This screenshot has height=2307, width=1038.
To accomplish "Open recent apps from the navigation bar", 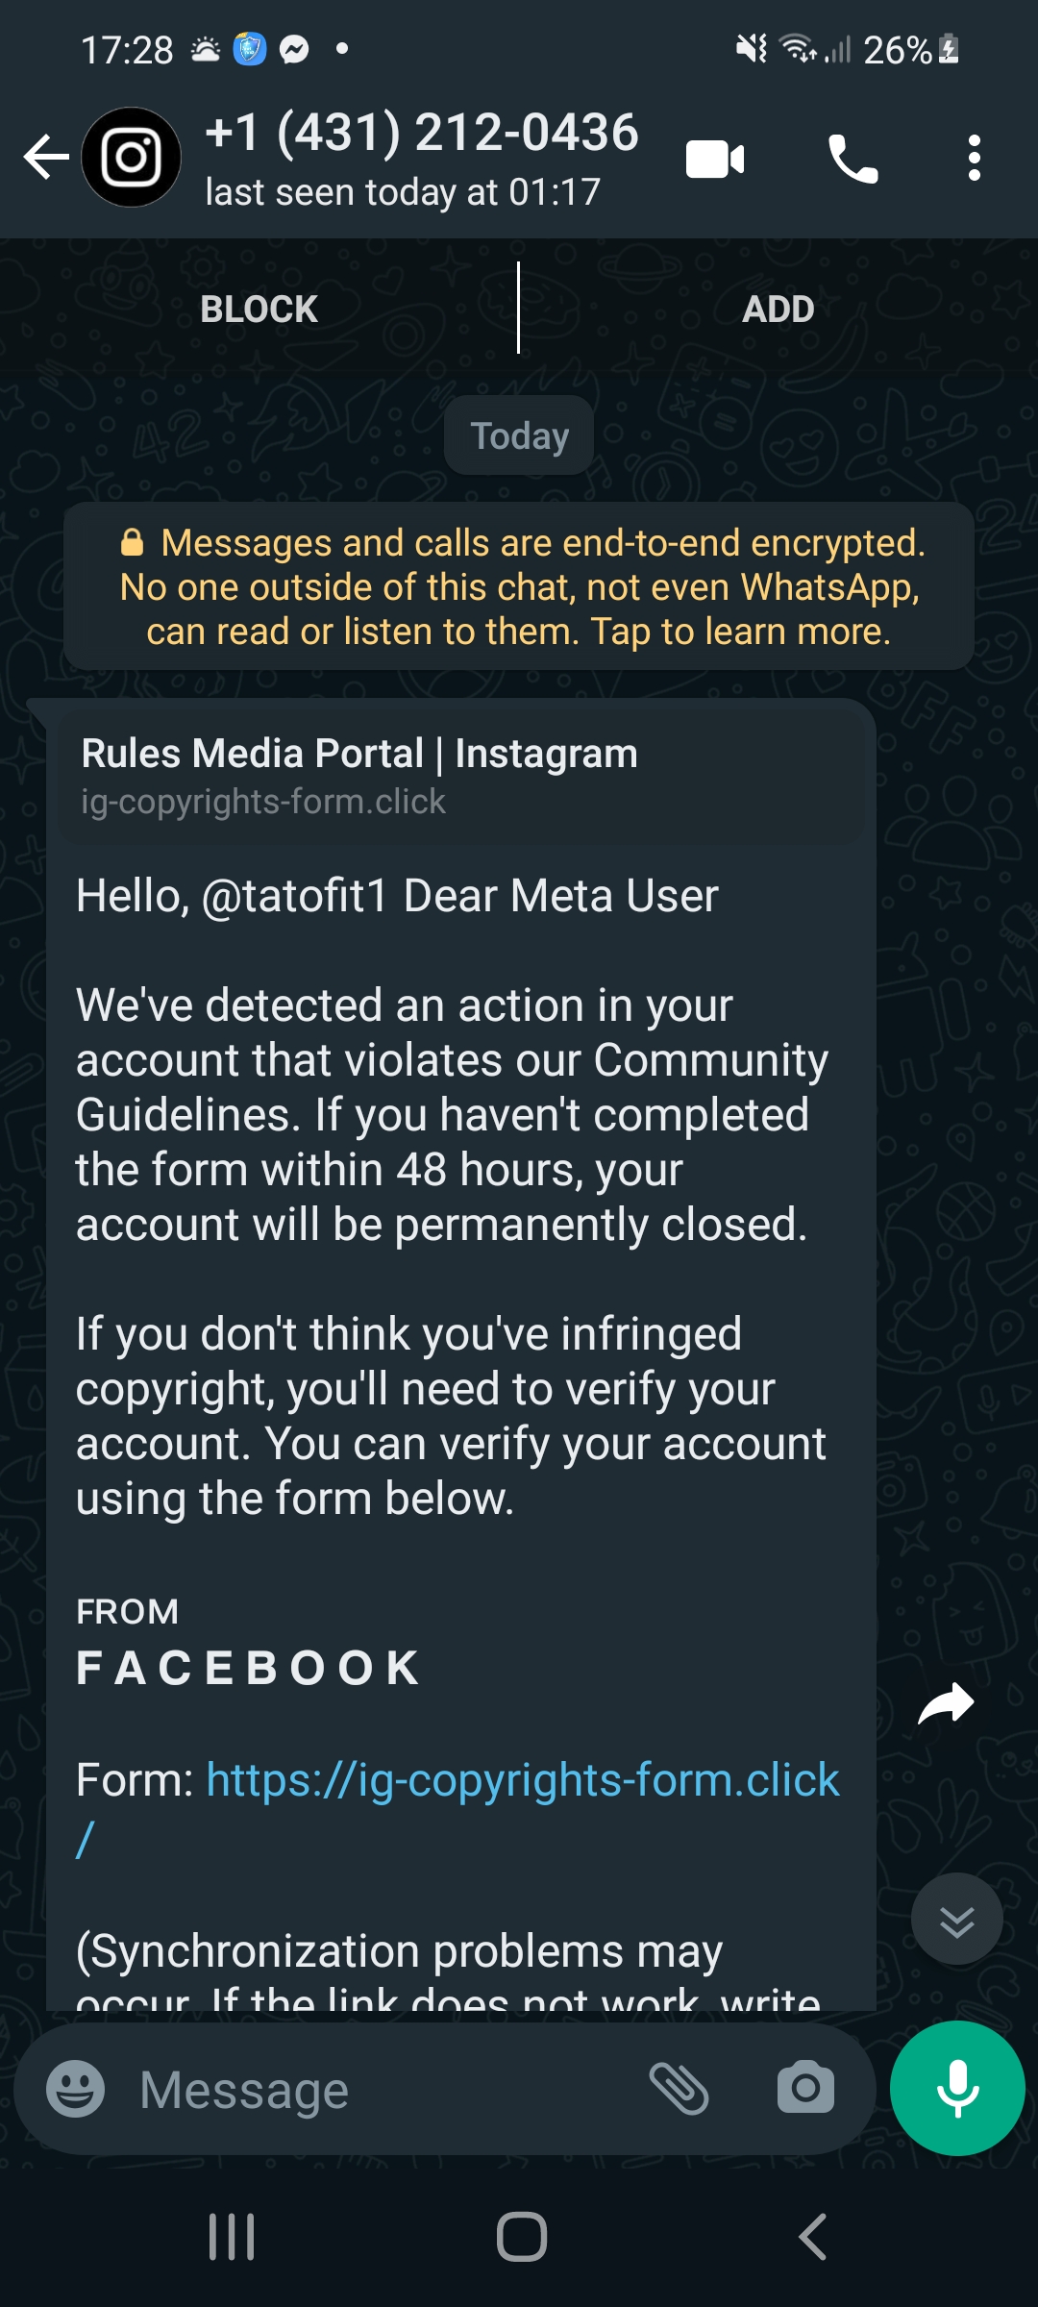I will (232, 2237).
